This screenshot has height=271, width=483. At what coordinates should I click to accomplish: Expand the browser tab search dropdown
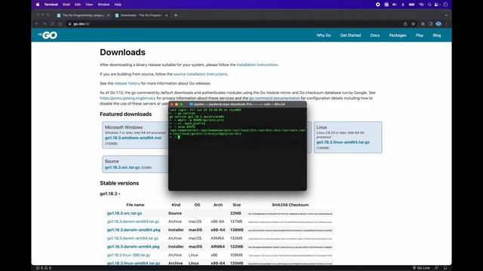[446, 15]
